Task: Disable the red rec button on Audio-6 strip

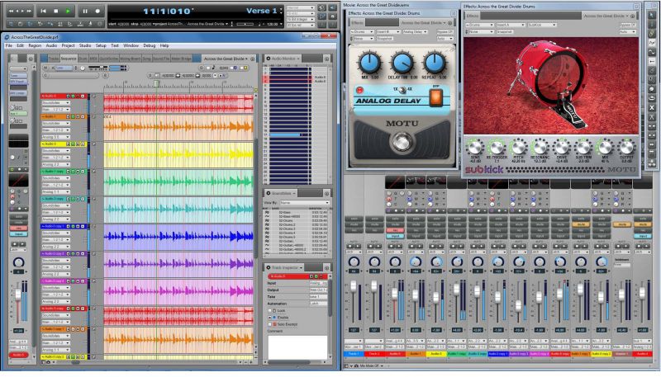Action: pyautogui.click(x=395, y=231)
